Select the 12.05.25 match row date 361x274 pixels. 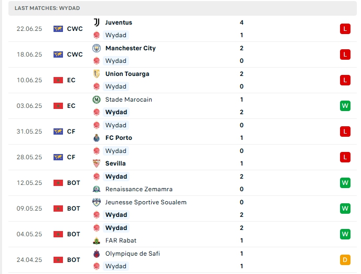pyautogui.click(x=29, y=183)
